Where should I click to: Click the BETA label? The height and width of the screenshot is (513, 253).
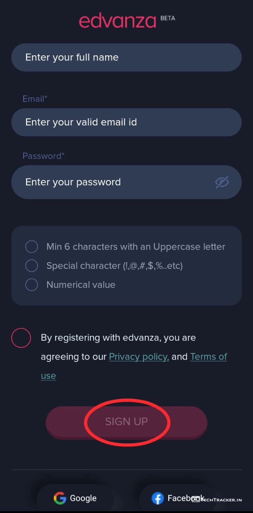pos(168,18)
